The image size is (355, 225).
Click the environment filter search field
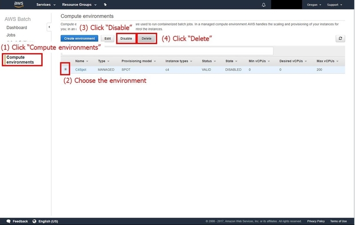pos(168,51)
